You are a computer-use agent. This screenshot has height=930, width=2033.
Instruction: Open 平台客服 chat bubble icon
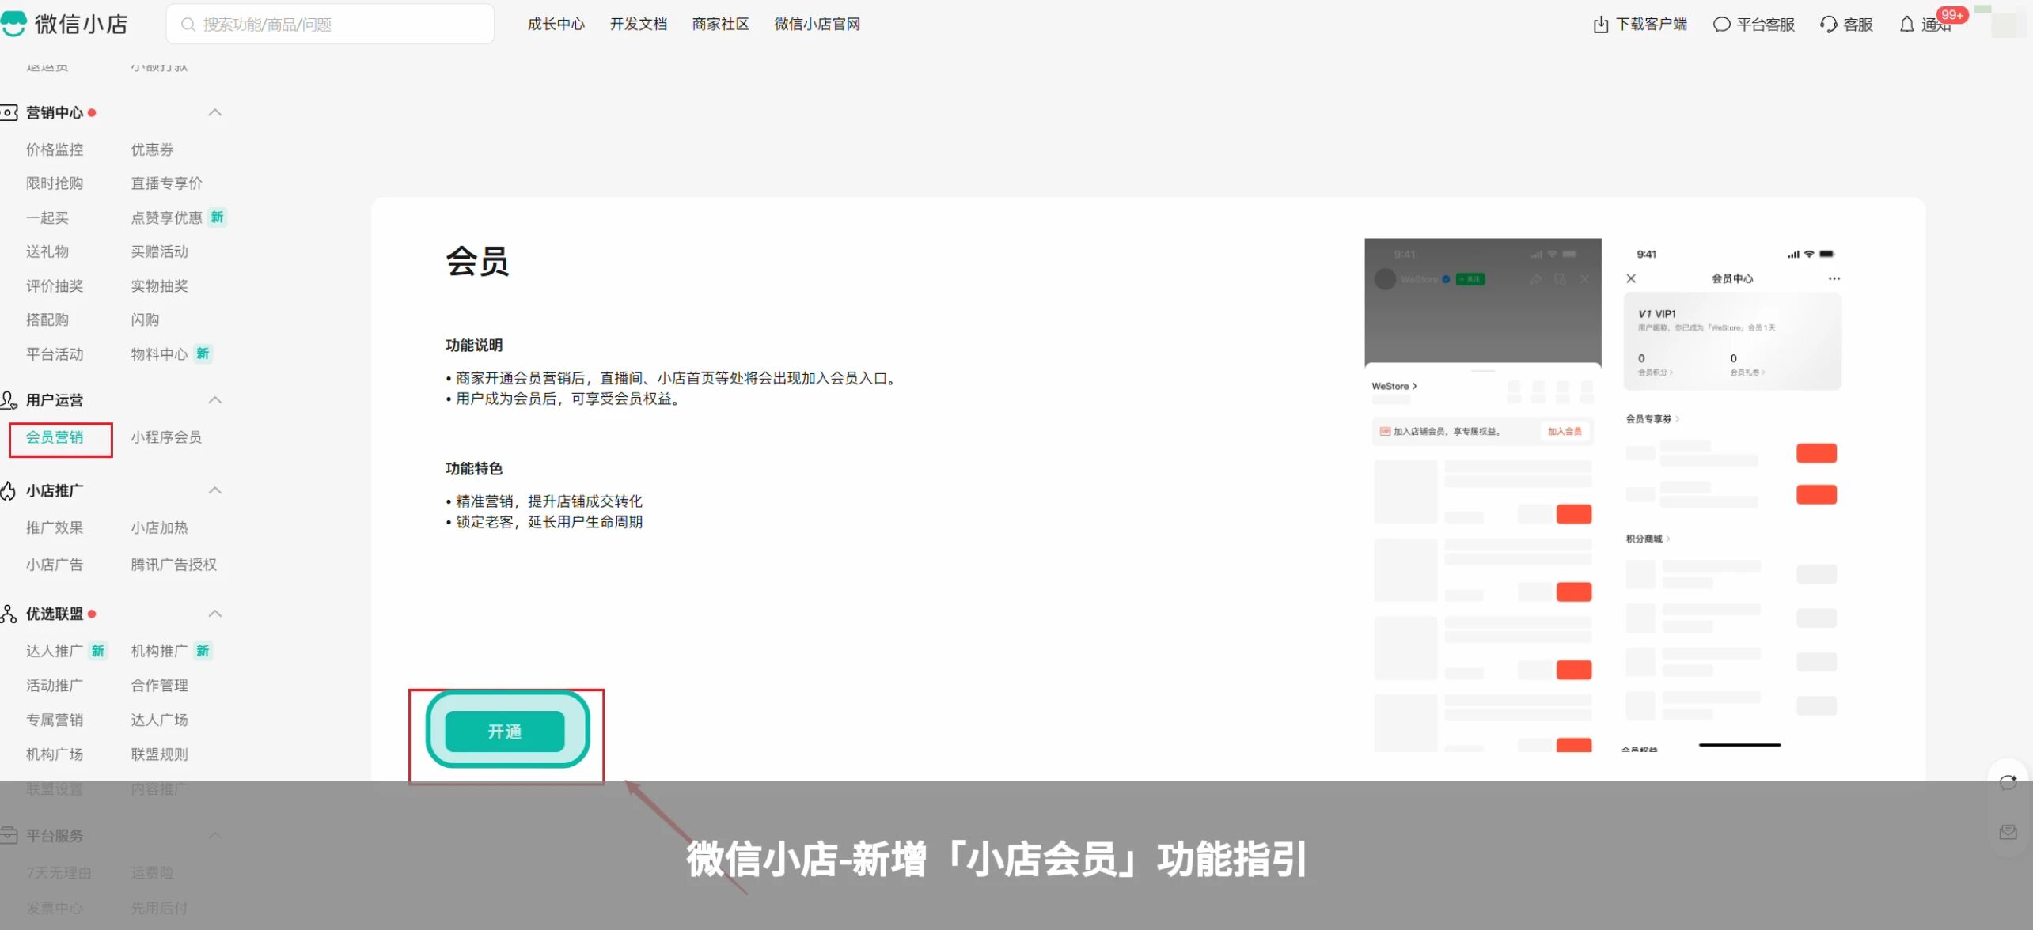point(1721,25)
